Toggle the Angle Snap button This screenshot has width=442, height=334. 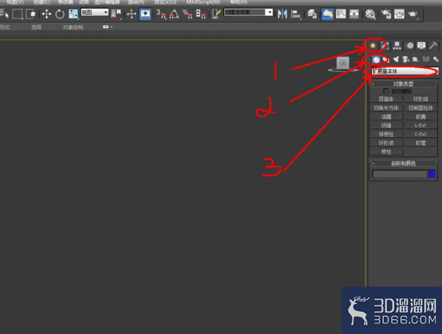(x=174, y=14)
